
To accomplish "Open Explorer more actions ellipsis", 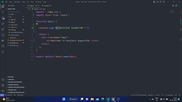I will 23,6.
